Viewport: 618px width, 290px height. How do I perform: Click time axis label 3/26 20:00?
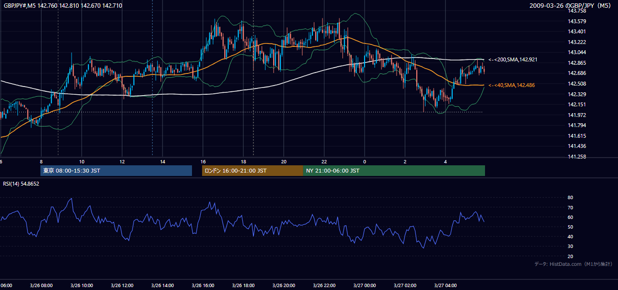(x=283, y=286)
